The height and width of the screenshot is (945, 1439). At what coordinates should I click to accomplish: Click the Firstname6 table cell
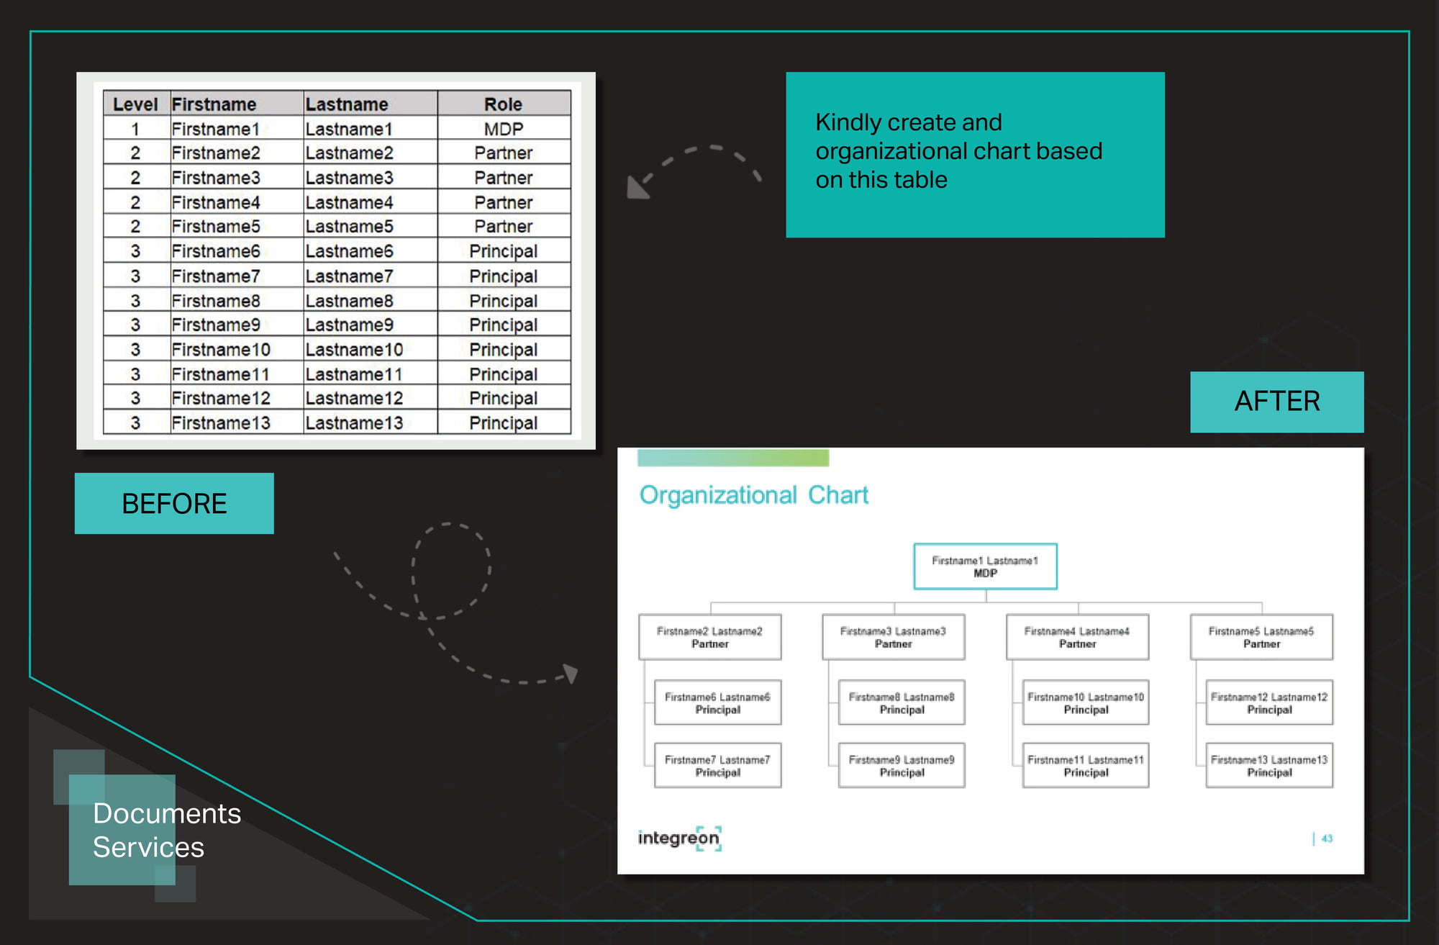pyautogui.click(x=237, y=250)
